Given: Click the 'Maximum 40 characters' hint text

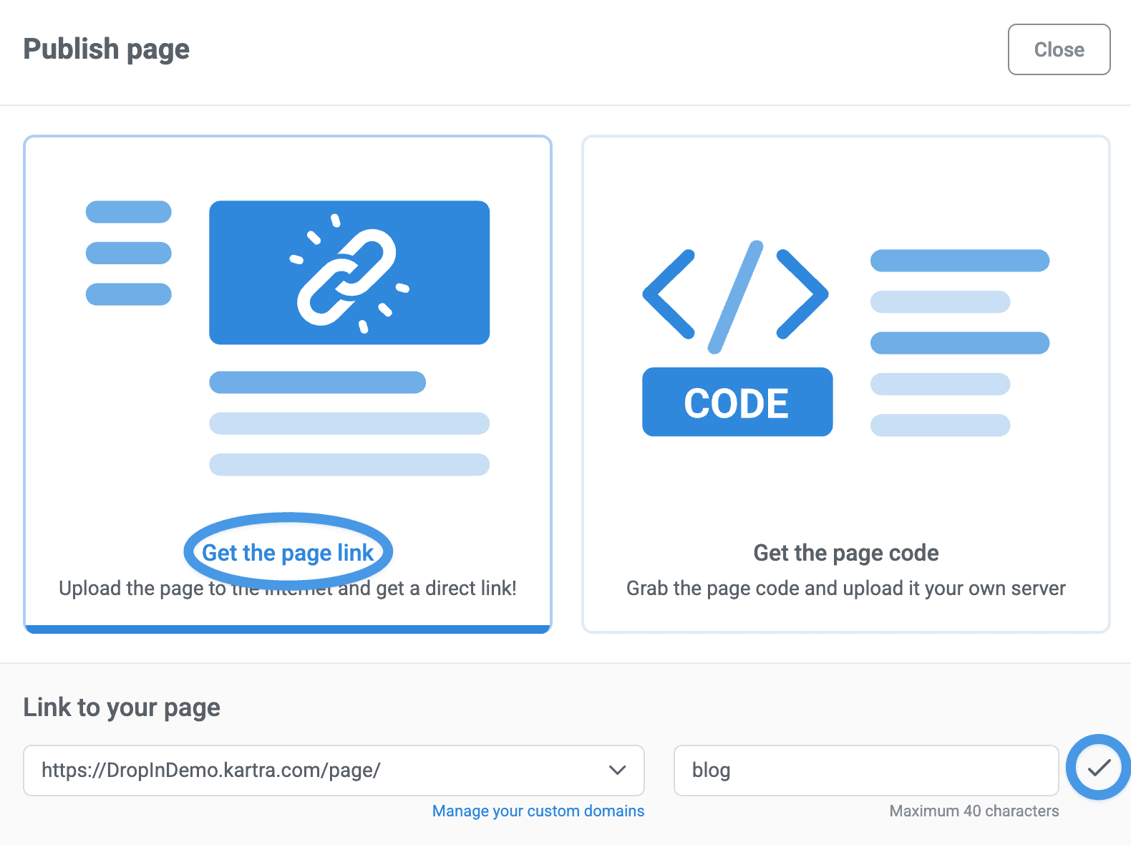Looking at the screenshot, I should [974, 811].
